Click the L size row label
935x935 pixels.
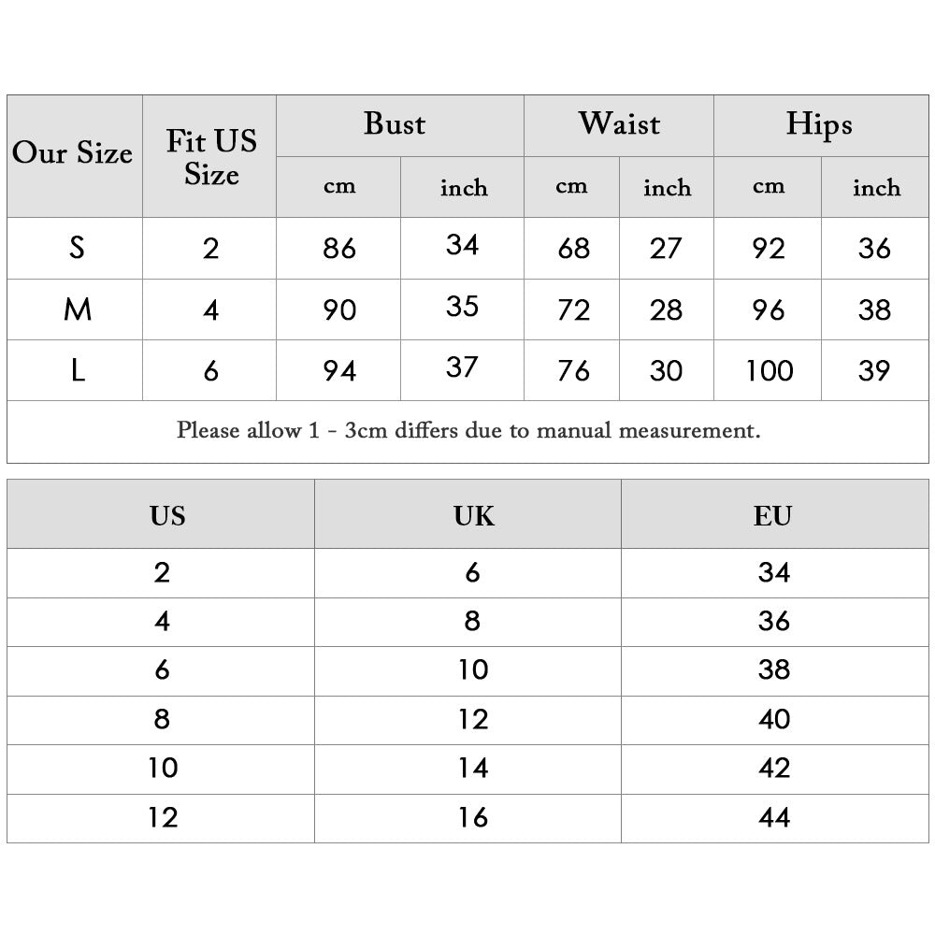[78, 371]
